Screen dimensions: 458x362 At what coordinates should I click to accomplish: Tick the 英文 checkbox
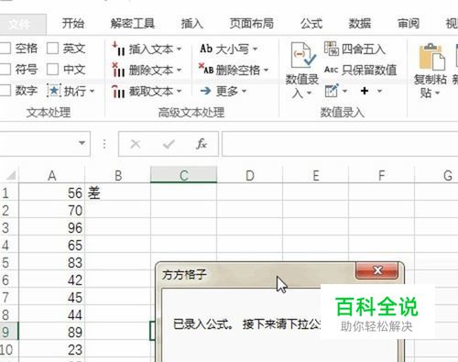(x=52, y=49)
